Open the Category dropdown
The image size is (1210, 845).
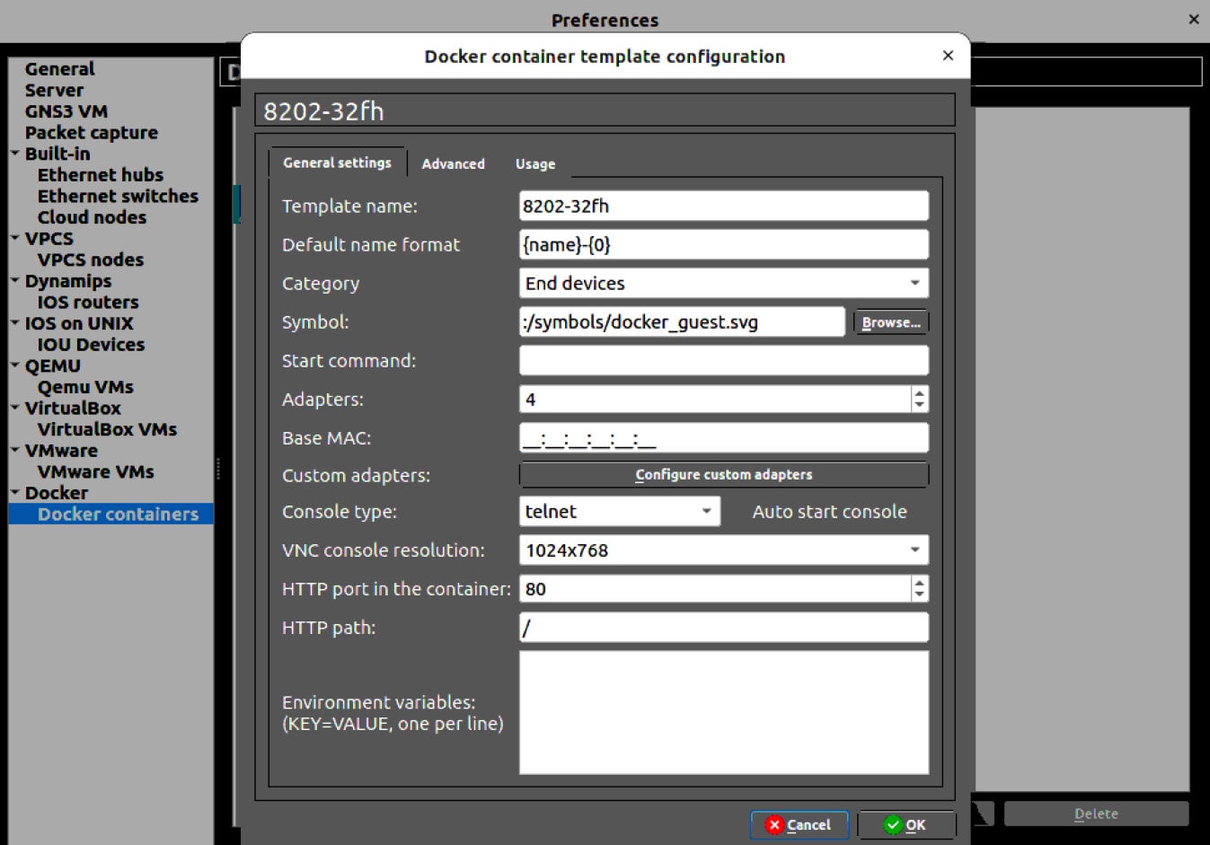(x=723, y=284)
